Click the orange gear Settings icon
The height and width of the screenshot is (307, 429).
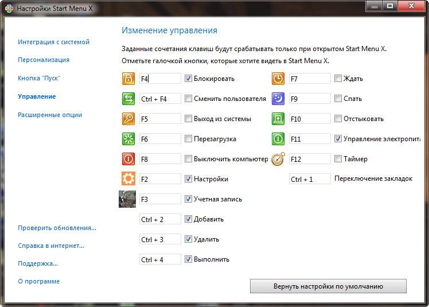pos(128,179)
